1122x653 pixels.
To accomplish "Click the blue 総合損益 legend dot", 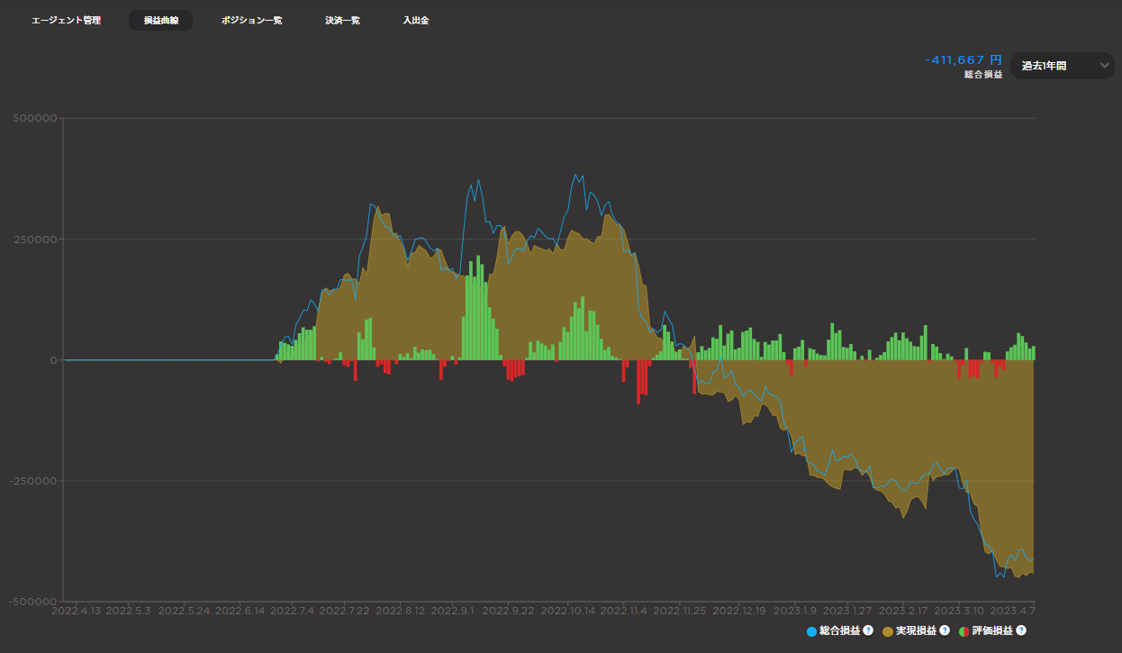I will (812, 630).
